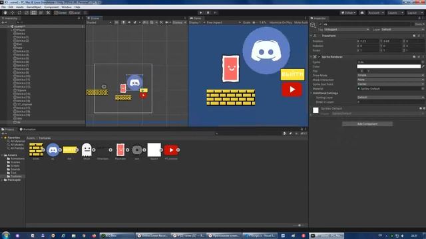Open the Cloud services icon

pyautogui.click(x=362, y=13)
